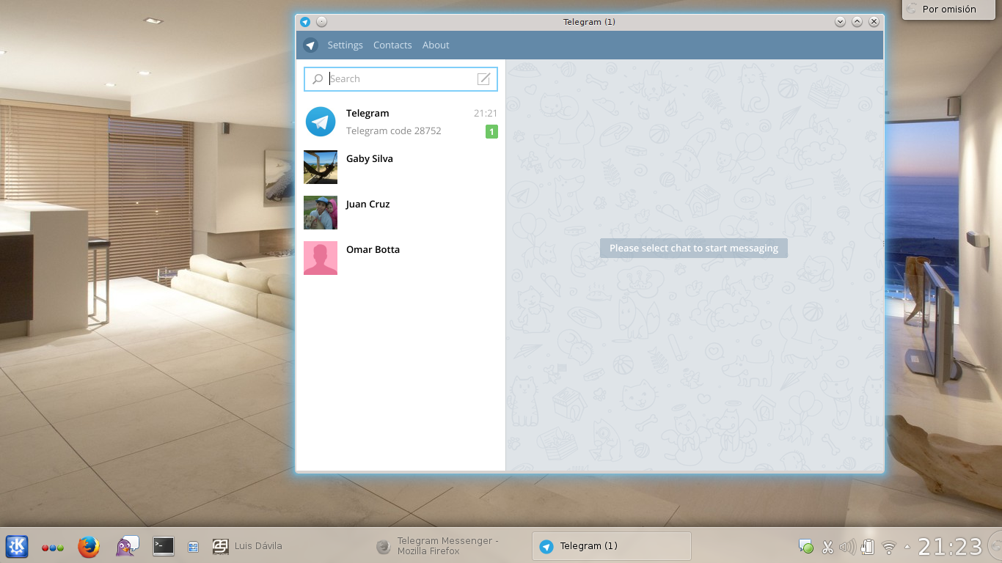Click 'Please select chat to start messaging' label
Screen dimensions: 1002x563
pyautogui.click(x=694, y=248)
